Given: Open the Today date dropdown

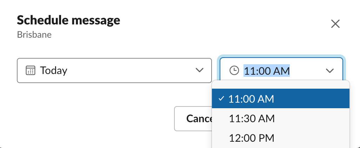Looking at the screenshot, I should [114, 71].
